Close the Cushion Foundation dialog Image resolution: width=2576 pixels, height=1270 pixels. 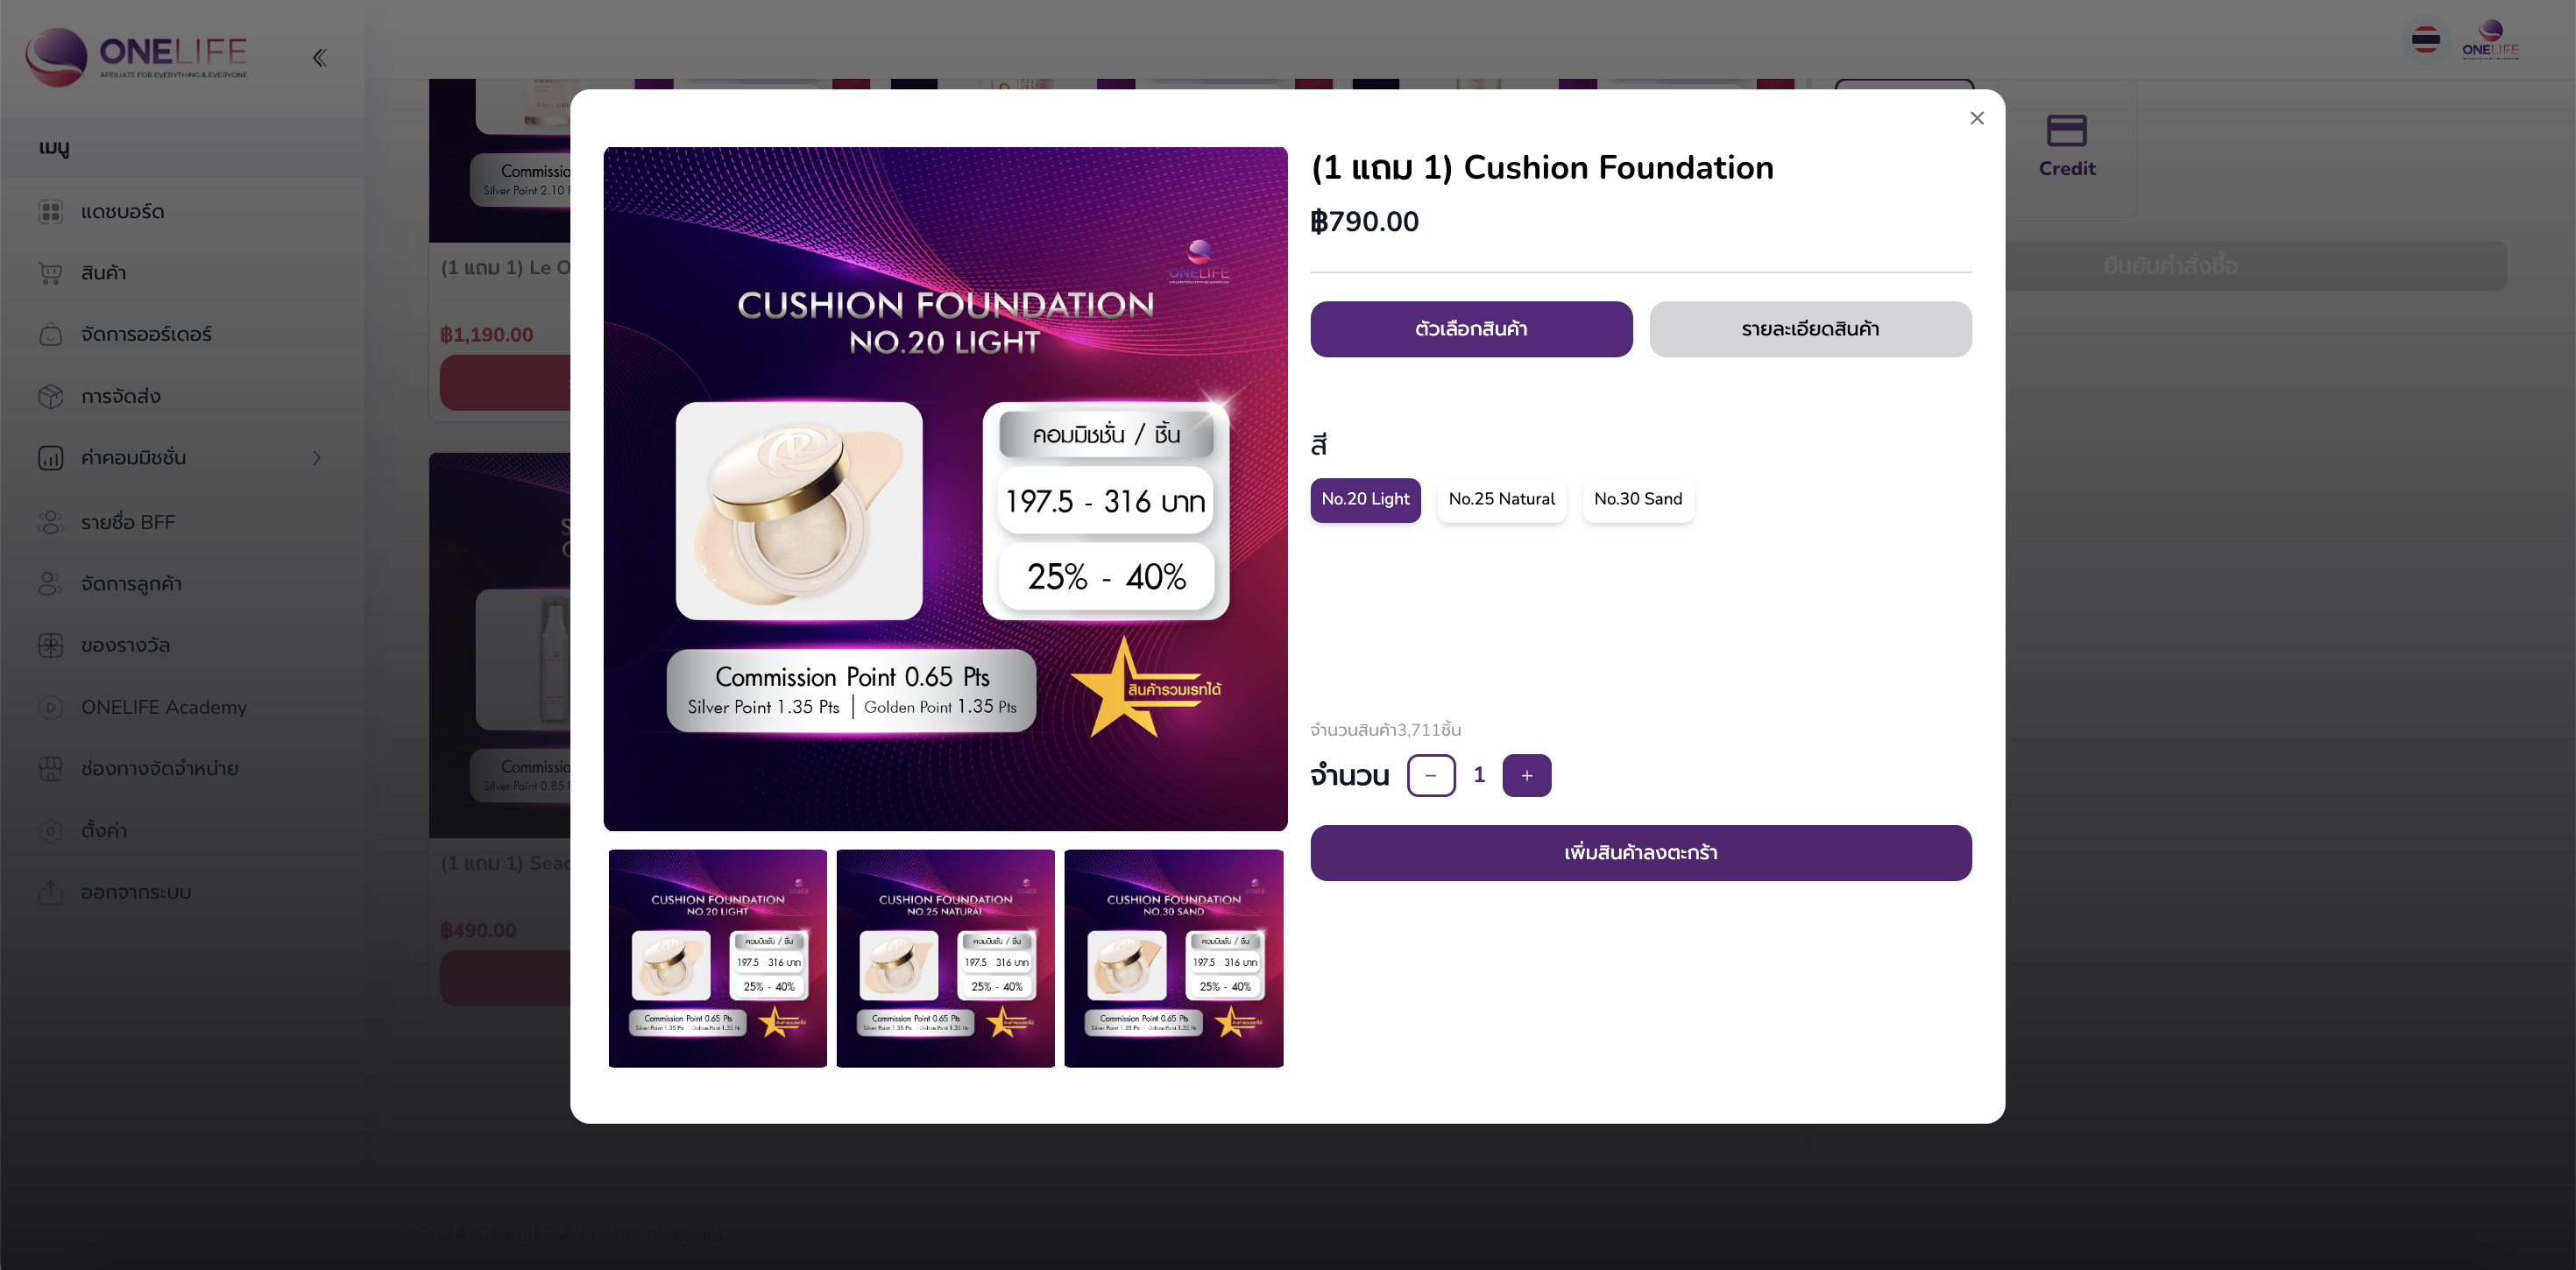[1976, 118]
